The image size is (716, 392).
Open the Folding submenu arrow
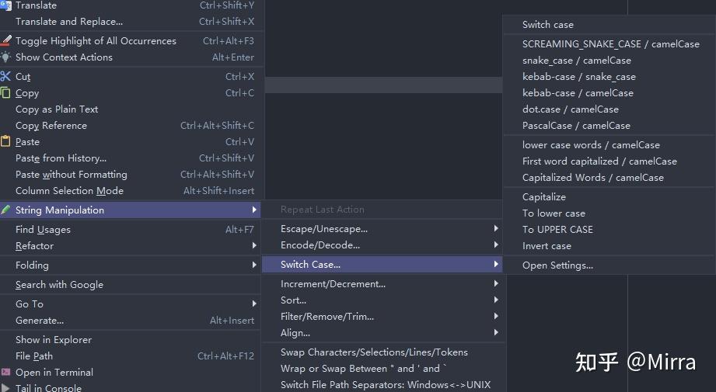pos(254,265)
